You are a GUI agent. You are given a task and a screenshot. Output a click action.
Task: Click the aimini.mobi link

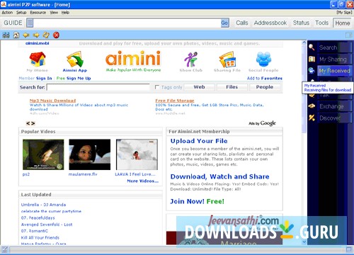(38, 43)
